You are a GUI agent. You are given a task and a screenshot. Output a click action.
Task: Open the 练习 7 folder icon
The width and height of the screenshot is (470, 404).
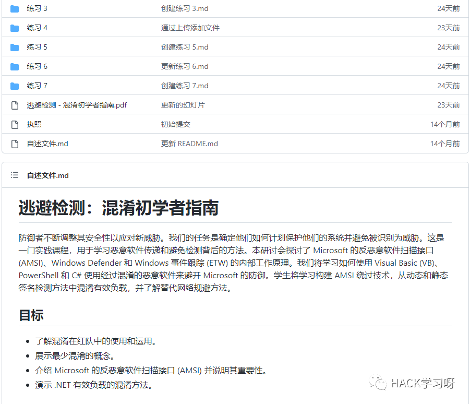[15, 86]
